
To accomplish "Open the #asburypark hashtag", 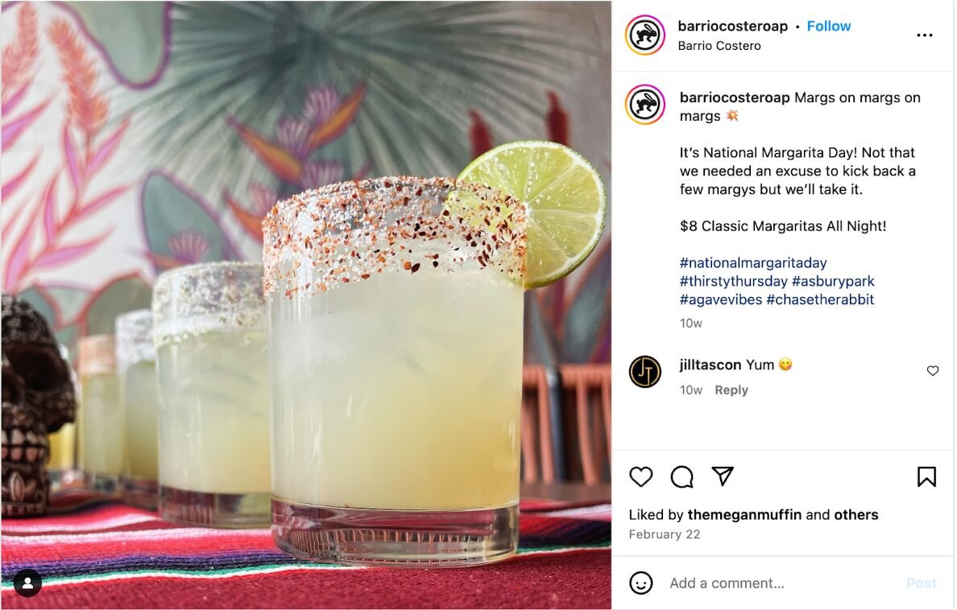I will 833,281.
